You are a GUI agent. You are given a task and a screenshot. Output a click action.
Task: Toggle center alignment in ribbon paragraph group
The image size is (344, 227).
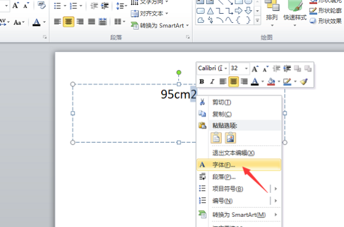(x=69, y=22)
